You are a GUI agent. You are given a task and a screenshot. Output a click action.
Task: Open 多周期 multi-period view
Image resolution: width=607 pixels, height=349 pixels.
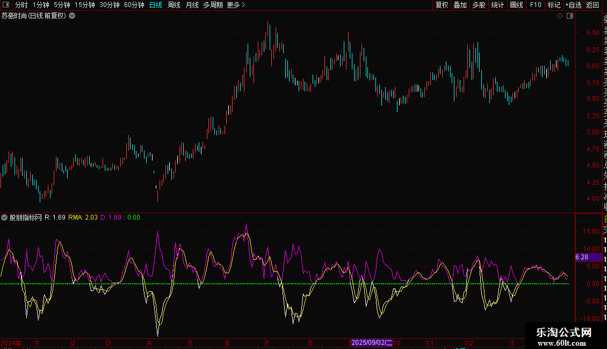pos(213,5)
